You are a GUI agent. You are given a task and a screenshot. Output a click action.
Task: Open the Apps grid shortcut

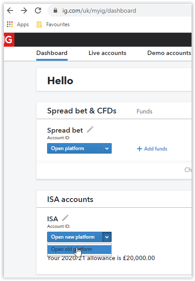pyautogui.click(x=18, y=24)
